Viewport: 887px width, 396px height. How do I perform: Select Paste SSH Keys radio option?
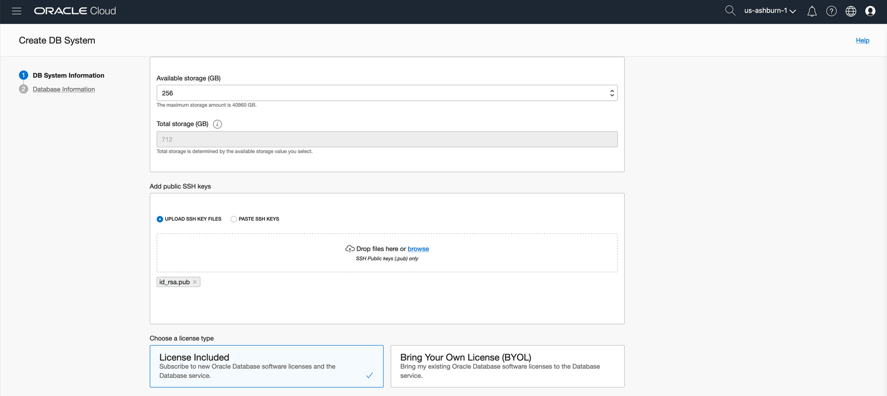pyautogui.click(x=234, y=219)
